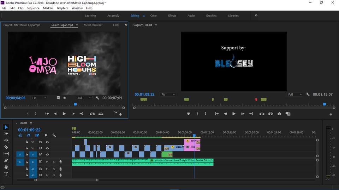This screenshot has width=339, height=190.
Task: Click Export Frame camera icon in Program monitor
Action: tap(279, 114)
